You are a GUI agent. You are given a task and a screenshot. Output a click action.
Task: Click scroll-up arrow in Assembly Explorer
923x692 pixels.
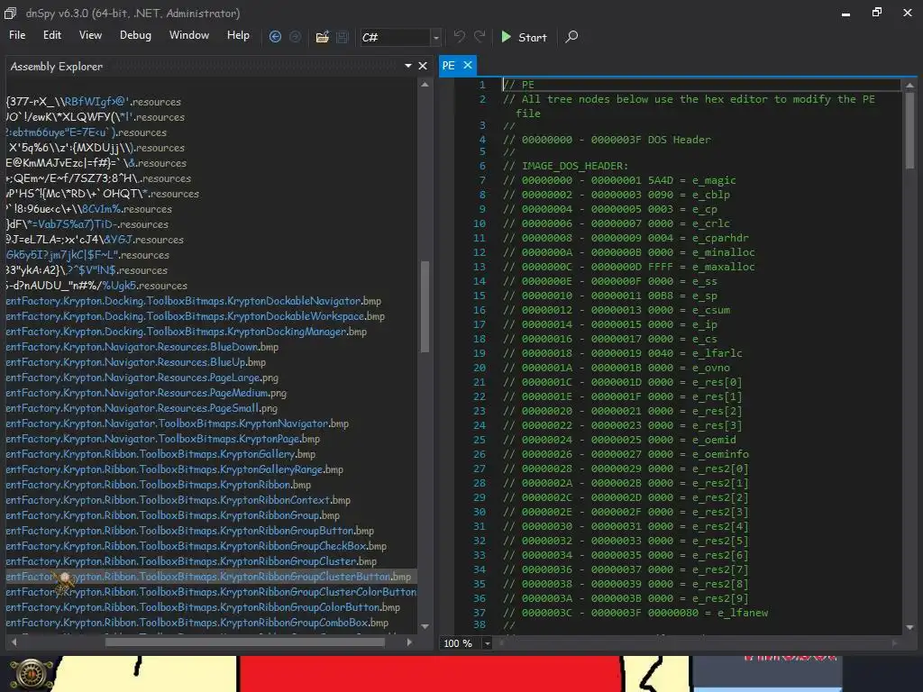tap(425, 85)
